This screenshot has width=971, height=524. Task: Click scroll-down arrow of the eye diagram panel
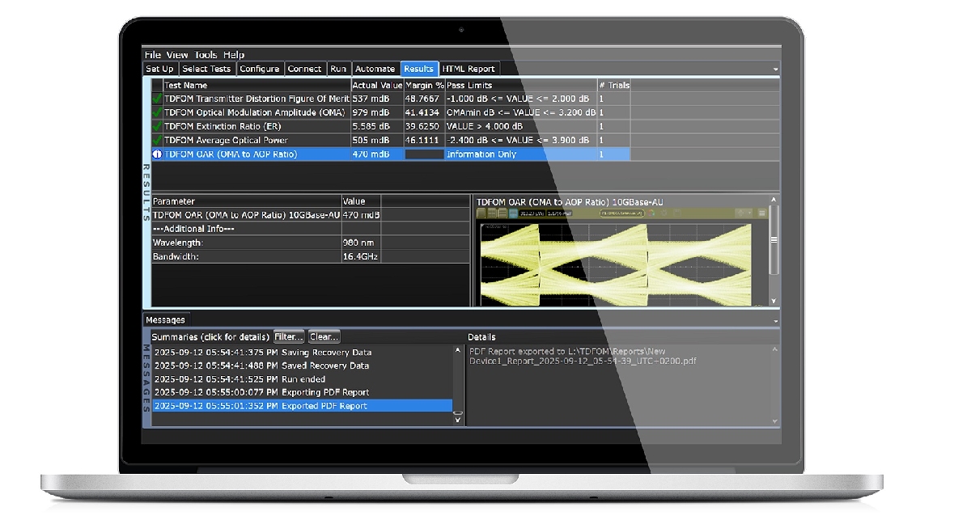click(774, 301)
